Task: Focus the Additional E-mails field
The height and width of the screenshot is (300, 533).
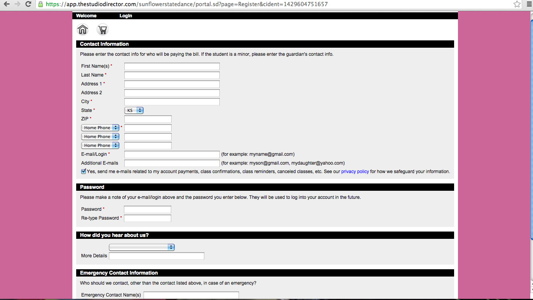Action: [x=172, y=163]
